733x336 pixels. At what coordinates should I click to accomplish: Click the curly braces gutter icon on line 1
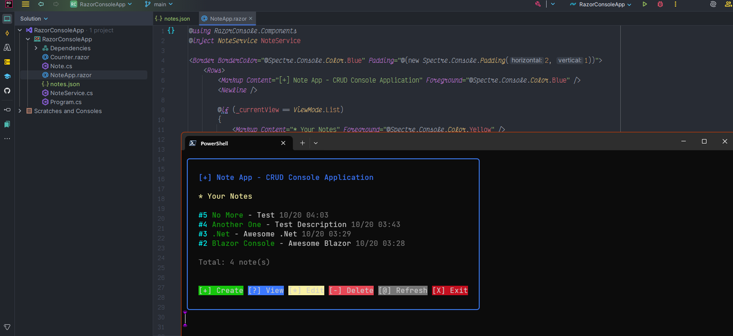[x=171, y=30]
